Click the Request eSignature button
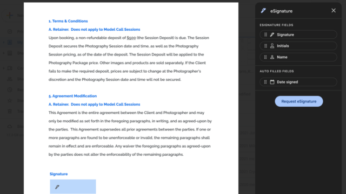The image size is (346, 194). [x=299, y=101]
